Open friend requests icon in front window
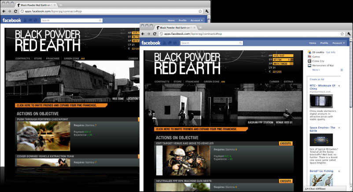The height and width of the screenshot is (192, 353). click(x=165, y=43)
